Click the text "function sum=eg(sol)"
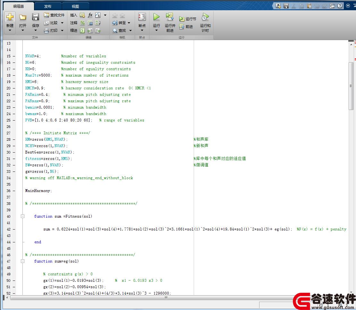Viewport: 356px width, 310px height. pos(56,262)
